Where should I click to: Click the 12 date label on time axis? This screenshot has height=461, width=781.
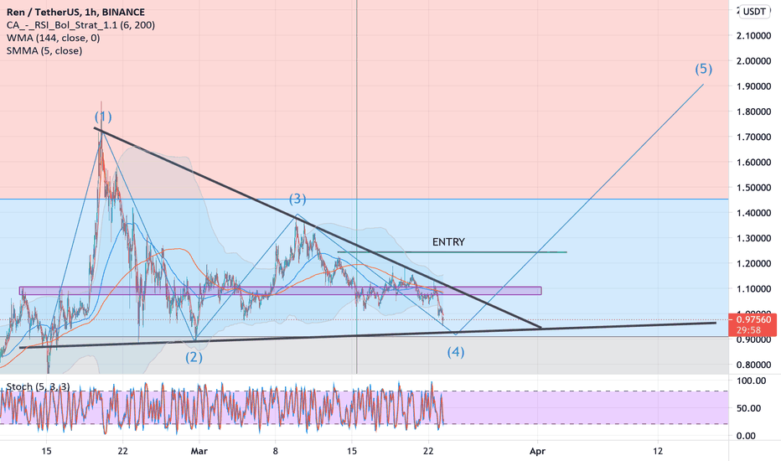658,451
